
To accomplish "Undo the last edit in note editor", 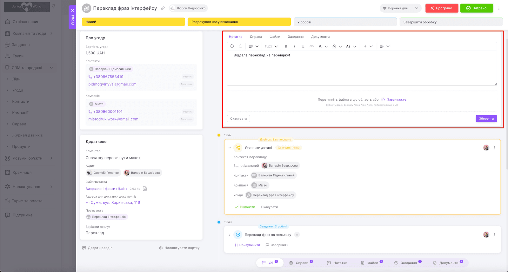I will pos(232,46).
